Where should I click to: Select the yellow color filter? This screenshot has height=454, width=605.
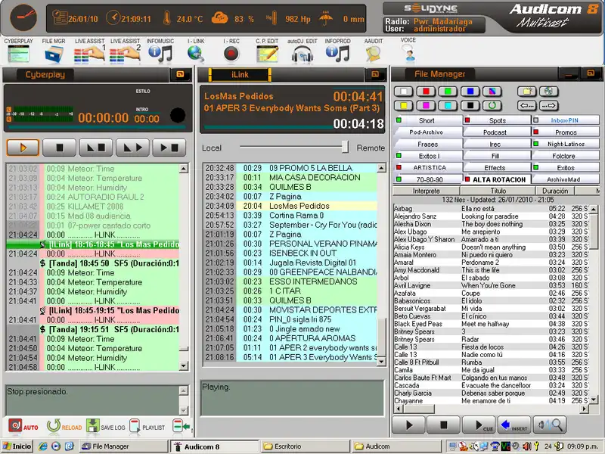[404, 105]
